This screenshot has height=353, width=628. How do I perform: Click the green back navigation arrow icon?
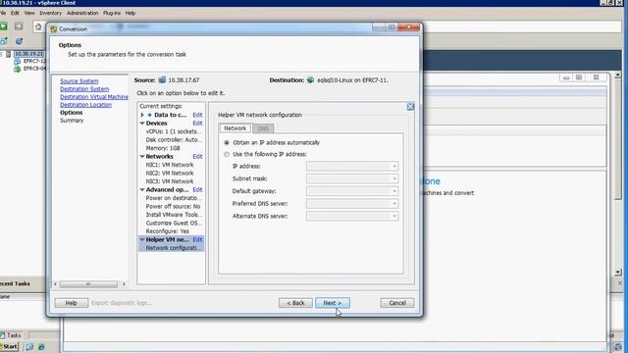(x=4, y=26)
